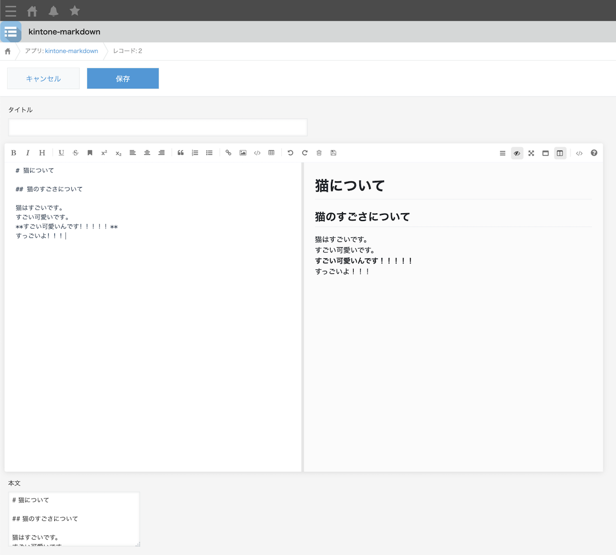Insert a blockquote
The width and height of the screenshot is (616, 555).
pyautogui.click(x=181, y=153)
